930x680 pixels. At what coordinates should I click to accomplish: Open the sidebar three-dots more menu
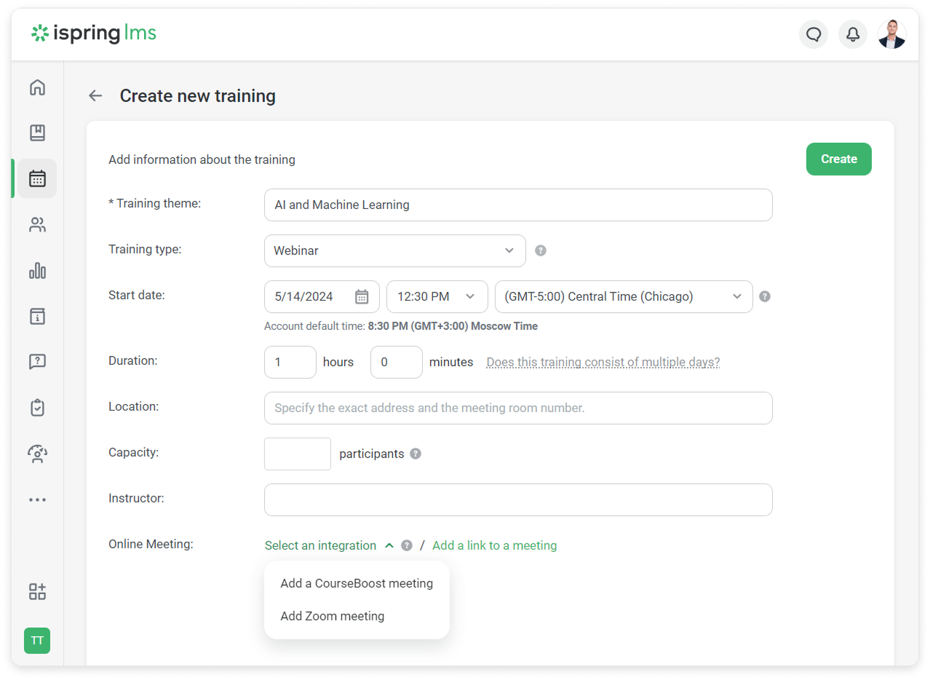(37, 500)
